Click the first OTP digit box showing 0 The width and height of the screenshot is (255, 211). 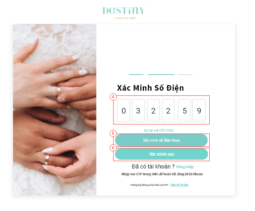click(123, 110)
